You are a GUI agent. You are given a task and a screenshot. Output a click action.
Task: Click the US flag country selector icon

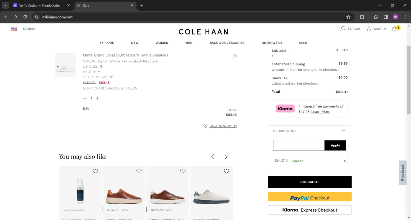click(x=14, y=29)
